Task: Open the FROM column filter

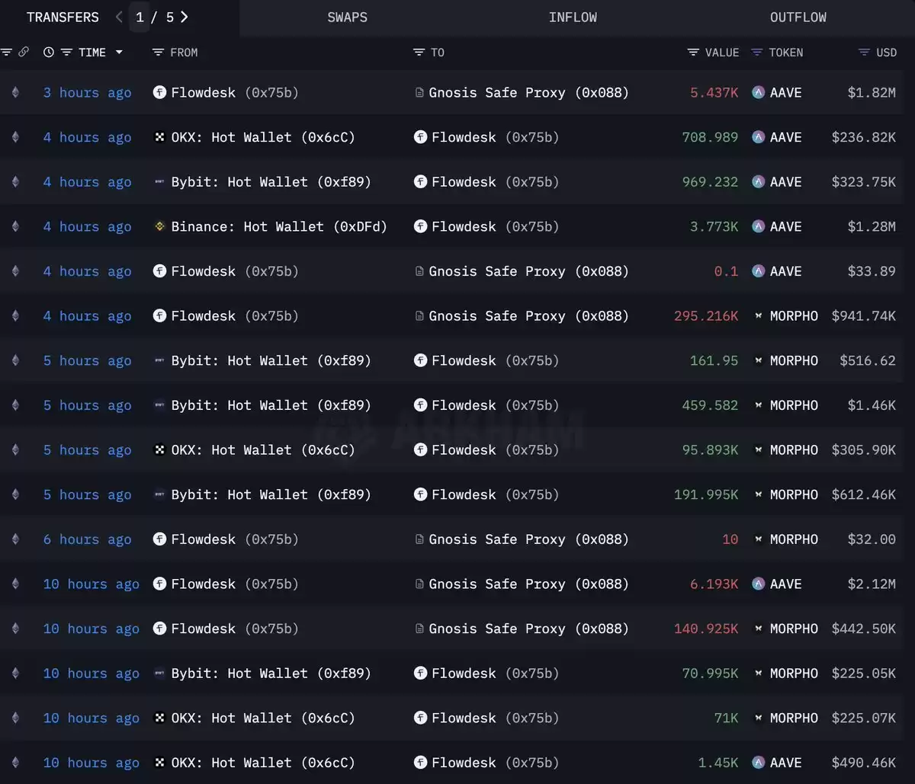Action: [158, 52]
